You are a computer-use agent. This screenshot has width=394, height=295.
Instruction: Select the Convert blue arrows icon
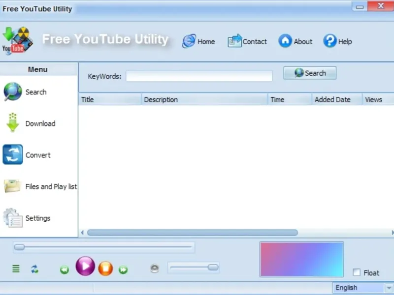coord(13,154)
